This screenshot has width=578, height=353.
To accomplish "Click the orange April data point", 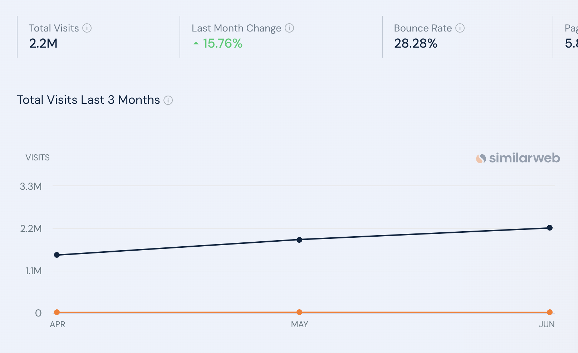I will (x=57, y=312).
